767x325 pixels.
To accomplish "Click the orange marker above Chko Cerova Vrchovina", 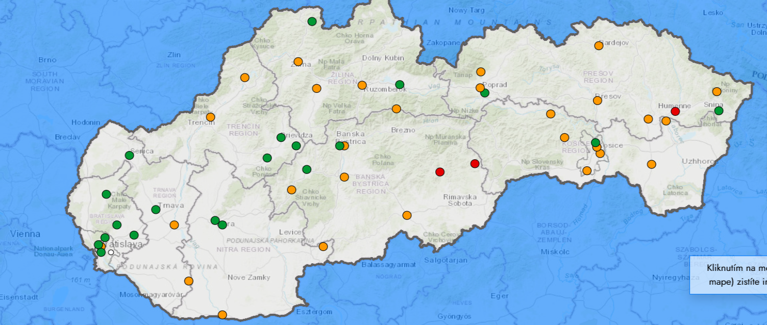I will tap(407, 215).
